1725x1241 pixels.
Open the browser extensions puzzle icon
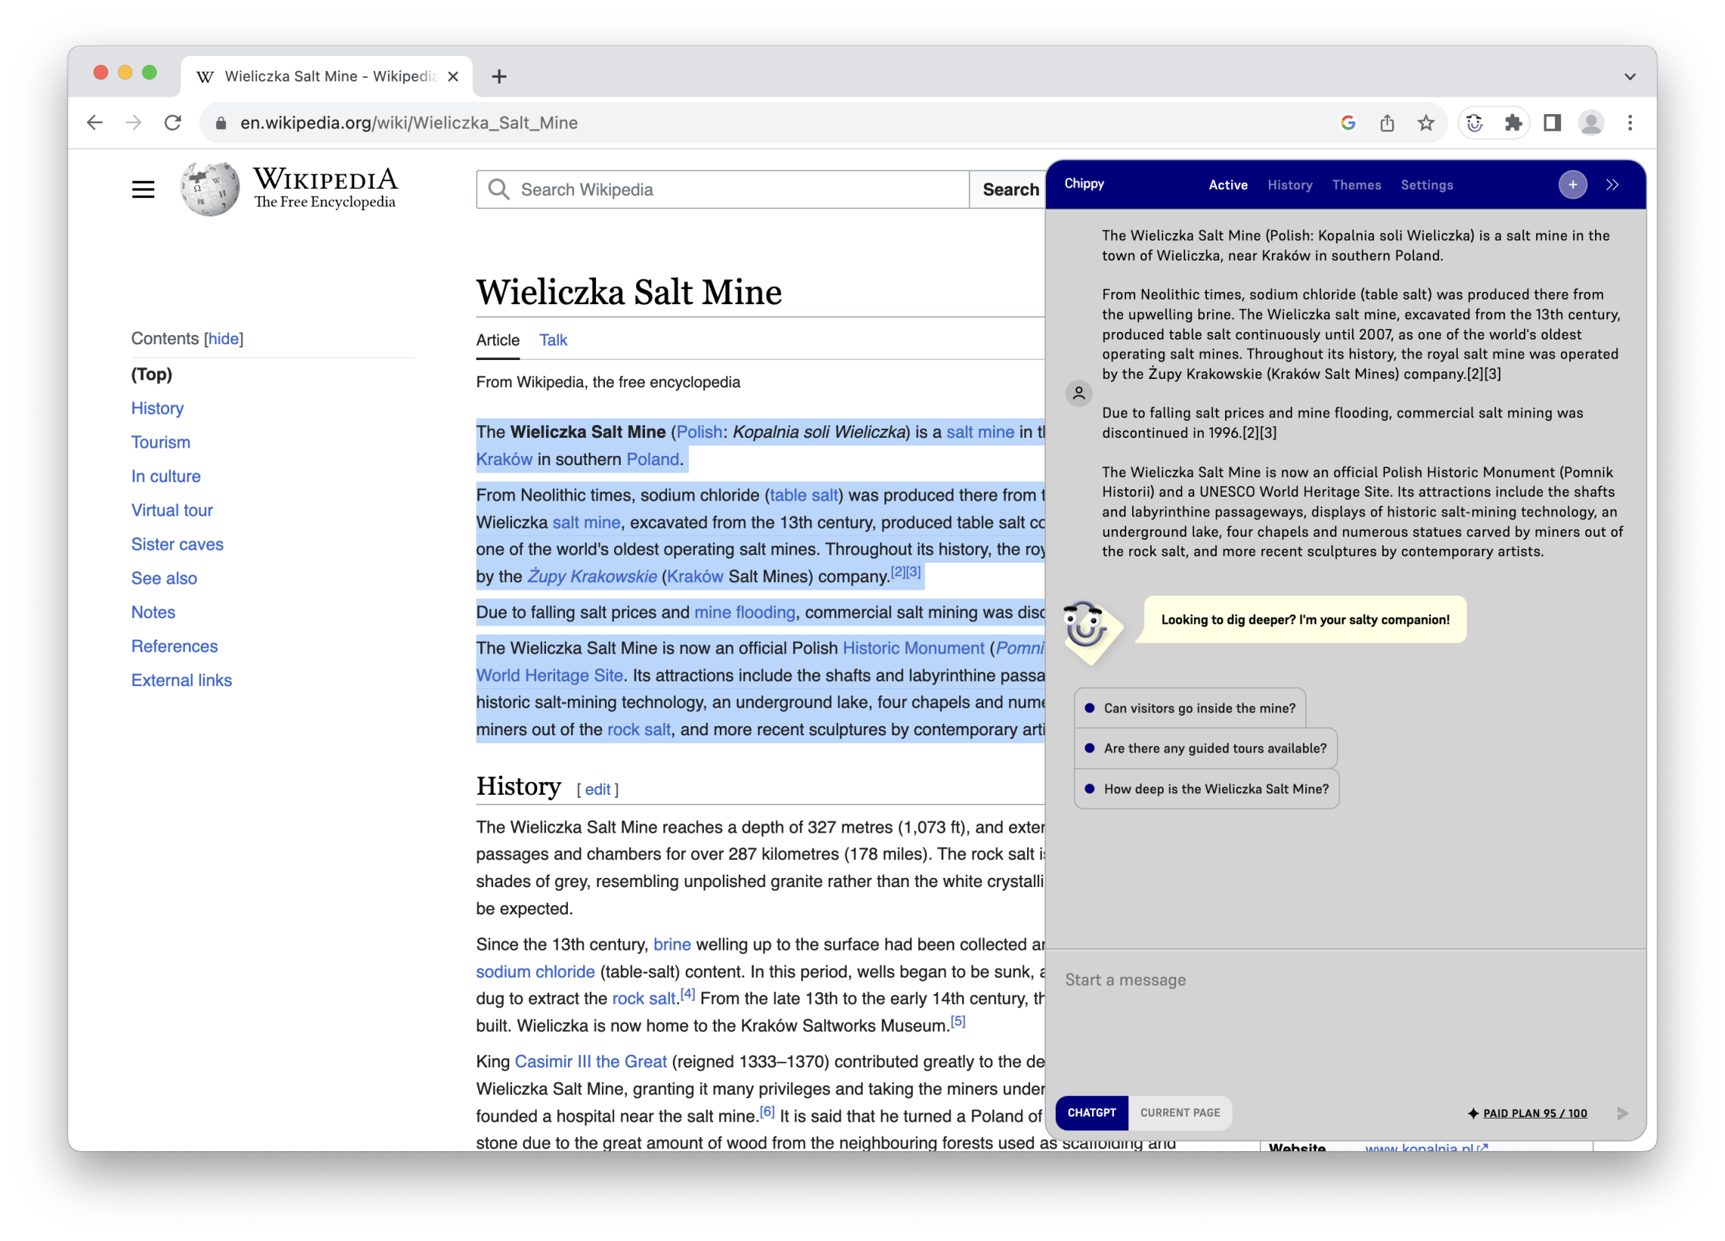click(x=1514, y=122)
